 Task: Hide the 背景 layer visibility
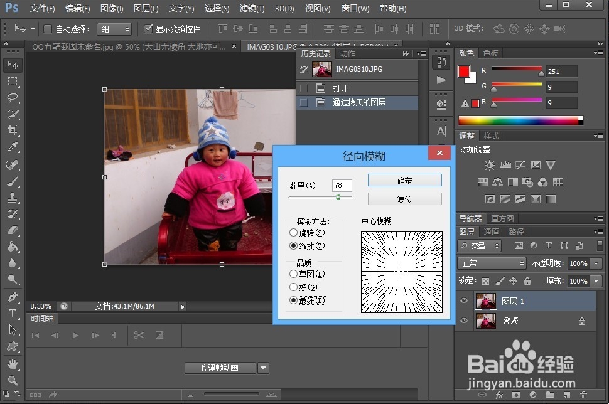click(x=463, y=321)
